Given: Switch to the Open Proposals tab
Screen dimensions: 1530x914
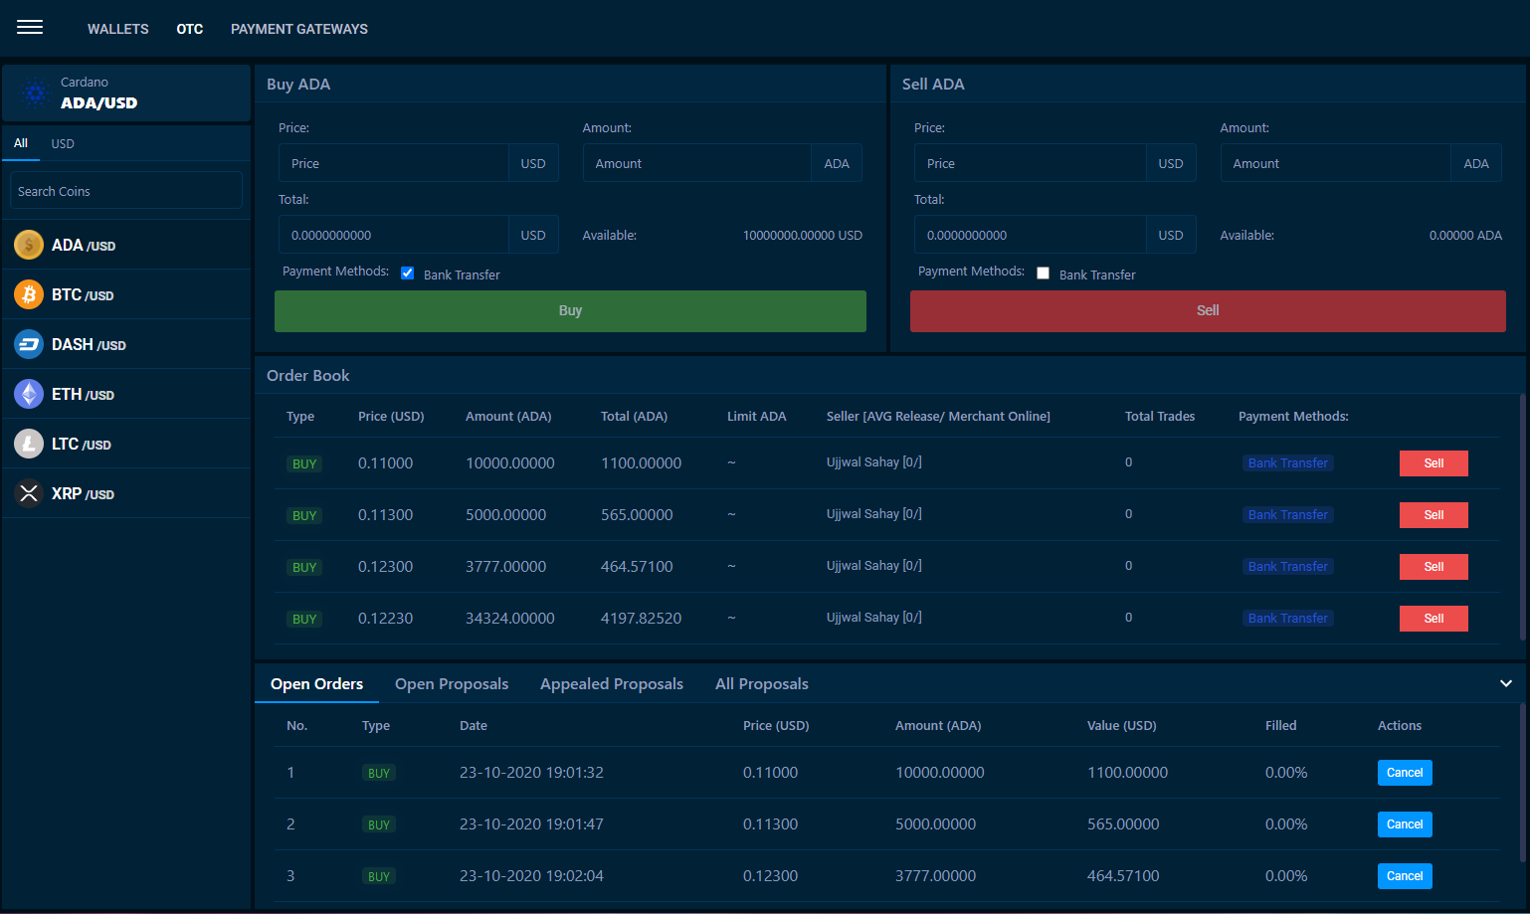Looking at the screenshot, I should tap(451, 684).
